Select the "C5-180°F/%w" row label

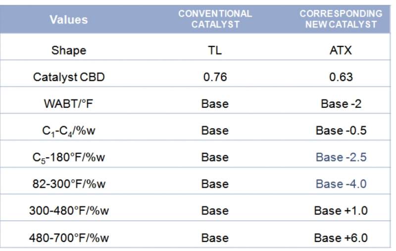(x=69, y=158)
